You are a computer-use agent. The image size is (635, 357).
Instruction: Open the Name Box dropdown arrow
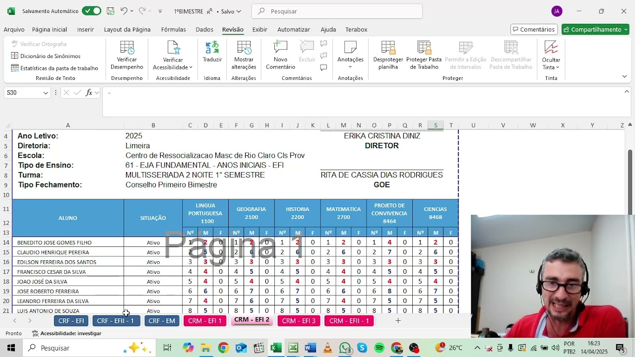(x=46, y=93)
